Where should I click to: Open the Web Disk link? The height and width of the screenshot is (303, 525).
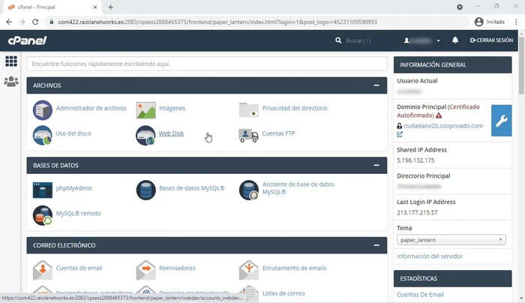171,133
